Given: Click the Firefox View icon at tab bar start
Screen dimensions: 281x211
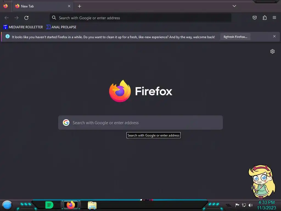Looking at the screenshot, I should coord(5,6).
